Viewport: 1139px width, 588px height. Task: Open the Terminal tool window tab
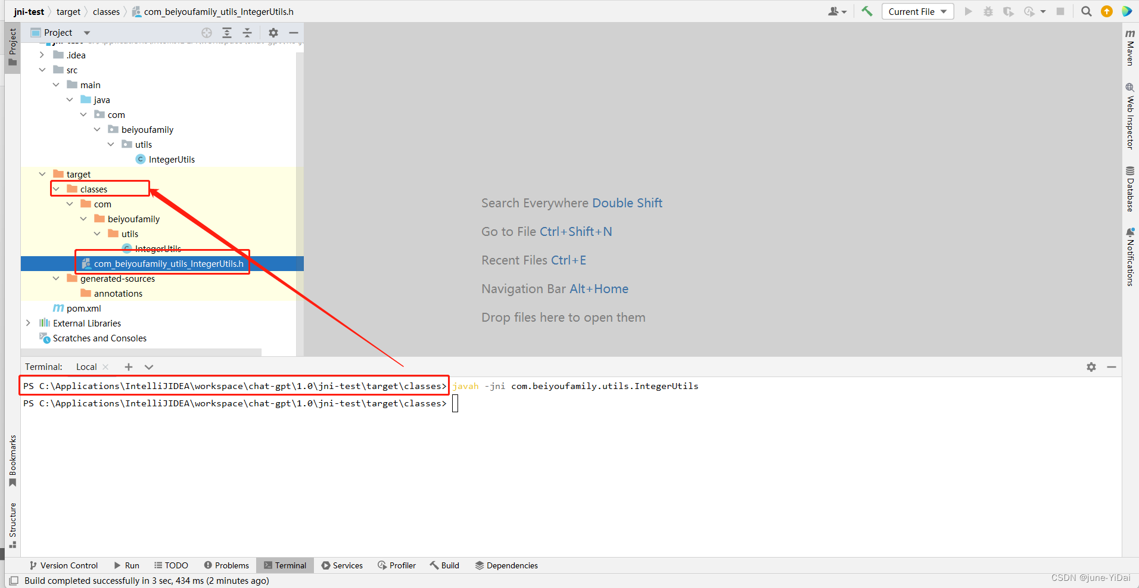click(285, 565)
